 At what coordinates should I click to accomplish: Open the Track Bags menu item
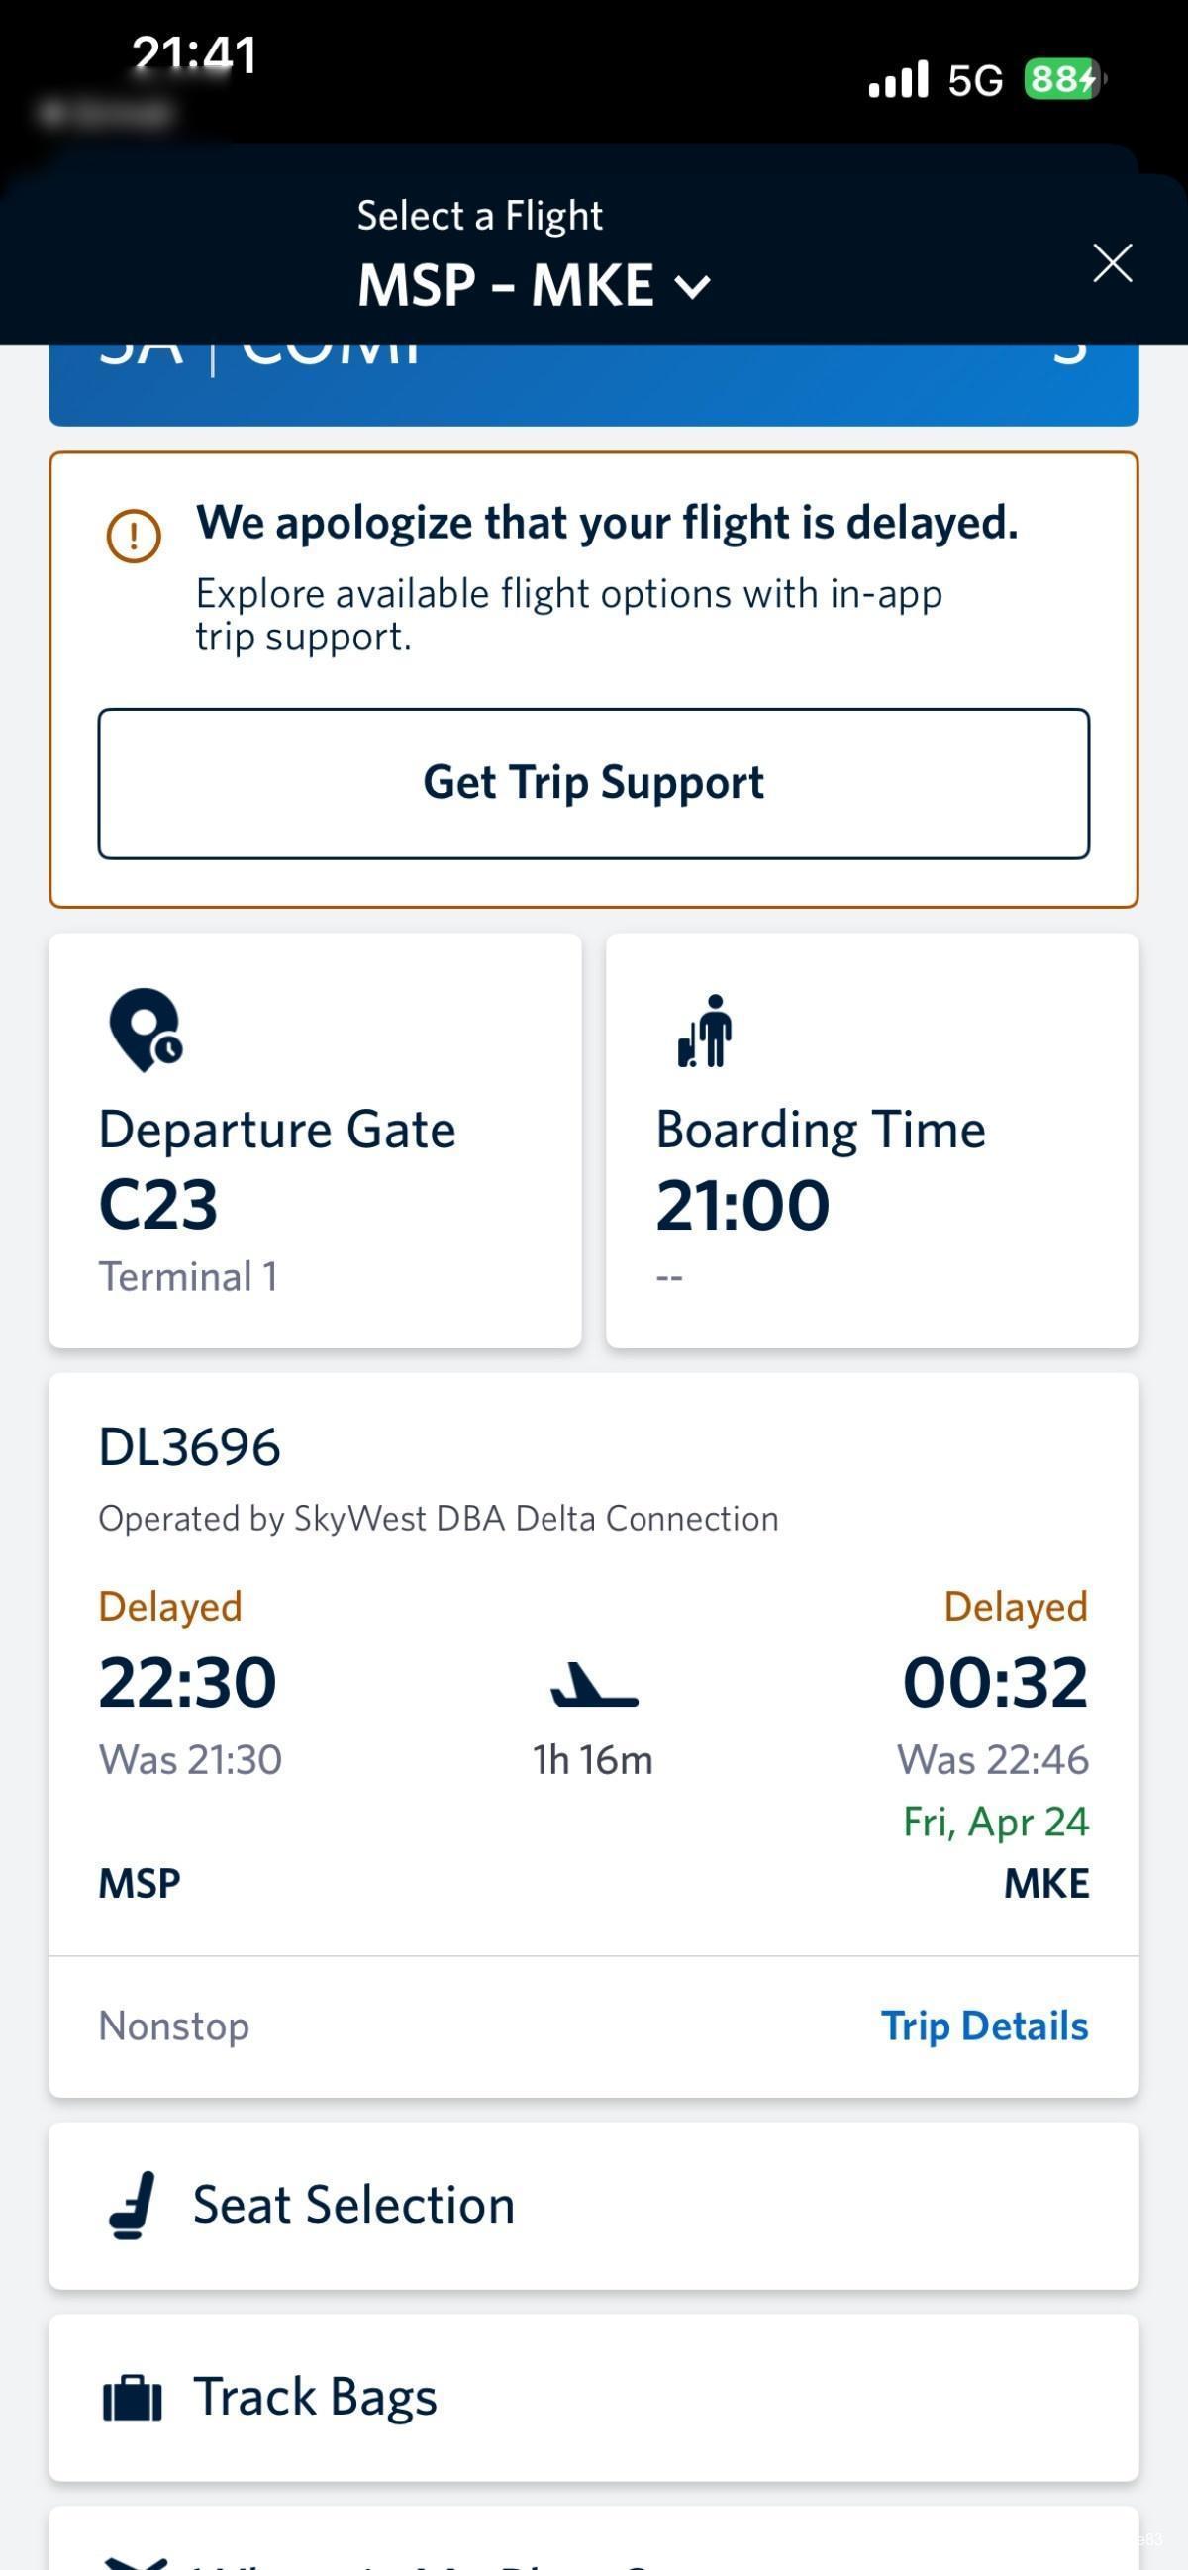point(593,2398)
